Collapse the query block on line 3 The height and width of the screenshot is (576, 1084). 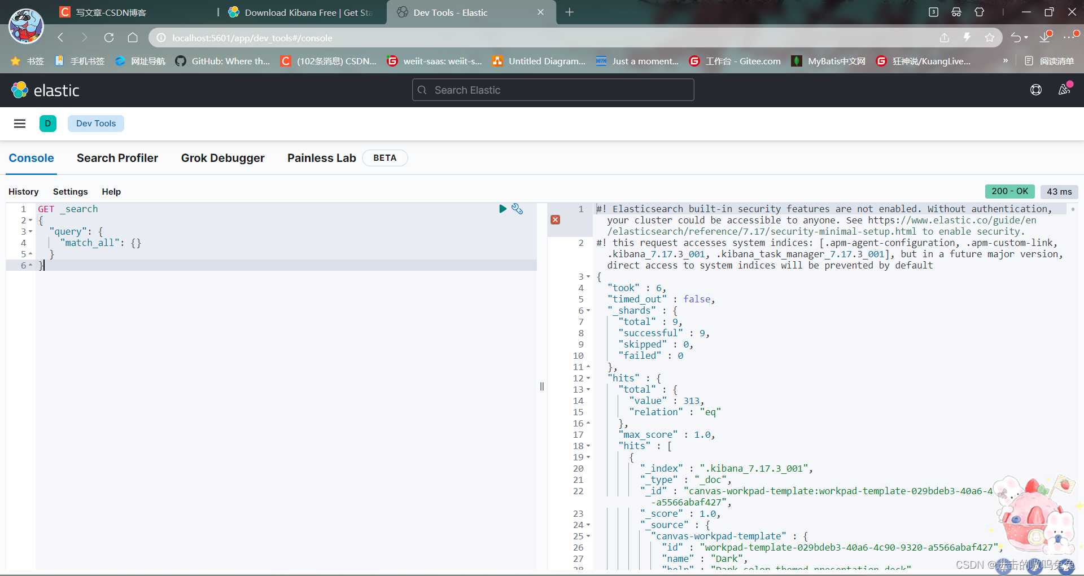[x=30, y=232]
